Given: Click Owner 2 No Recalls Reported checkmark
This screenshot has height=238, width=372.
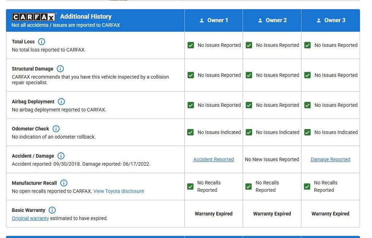Looking at the screenshot, I should coord(248,187).
